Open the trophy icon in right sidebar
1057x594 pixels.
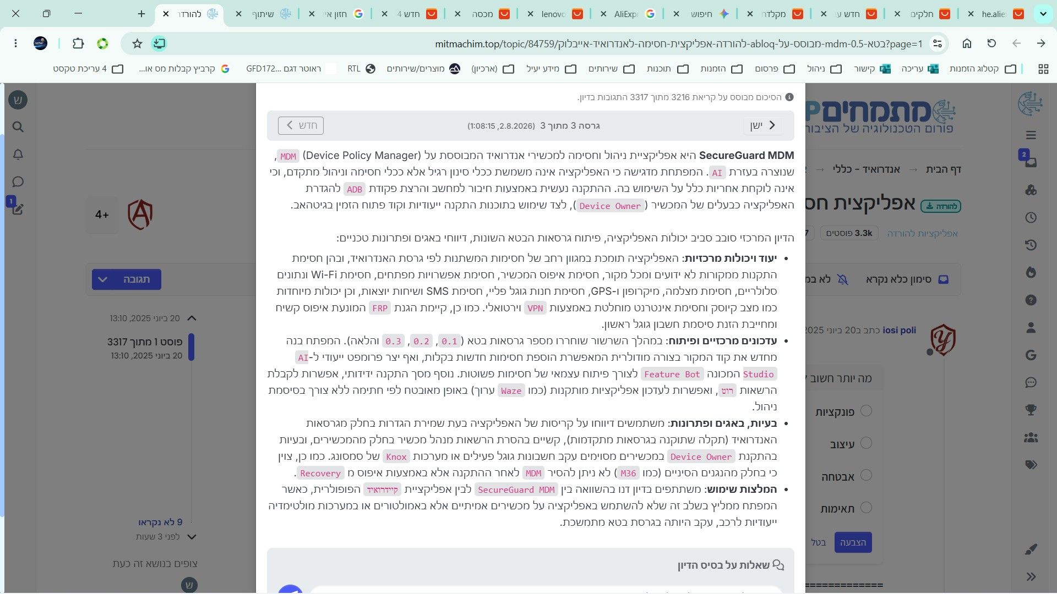(1031, 410)
